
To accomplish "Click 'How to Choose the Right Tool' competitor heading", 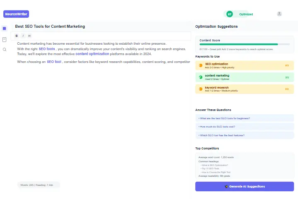I will tap(216, 172).
